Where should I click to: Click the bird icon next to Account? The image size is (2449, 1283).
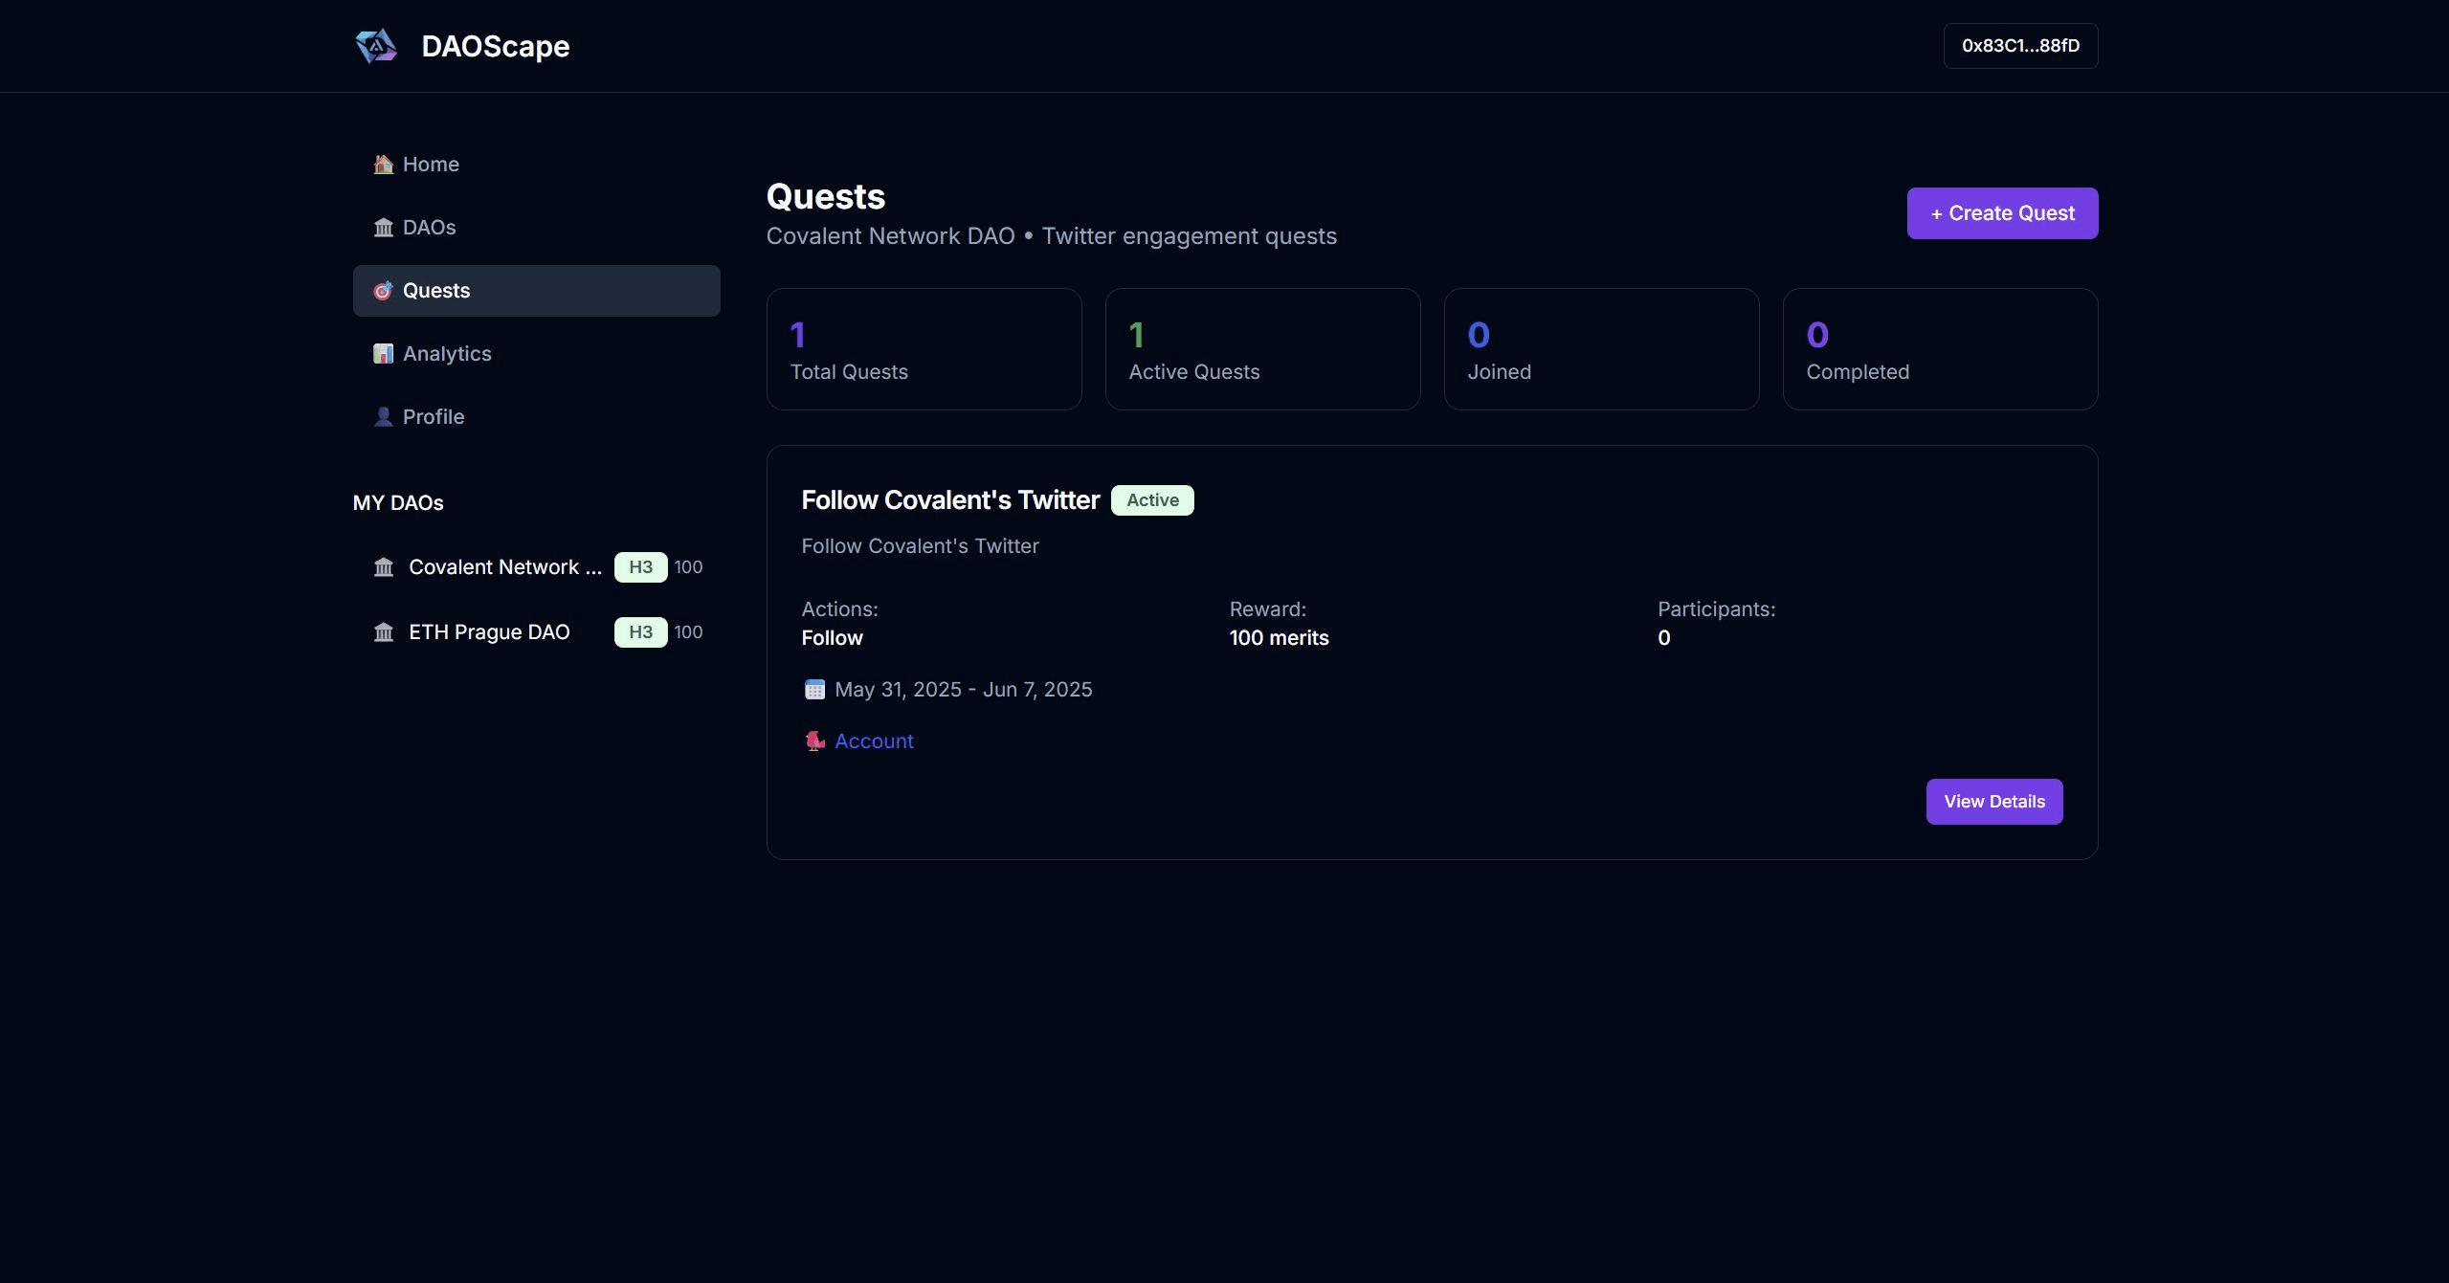pos(814,741)
